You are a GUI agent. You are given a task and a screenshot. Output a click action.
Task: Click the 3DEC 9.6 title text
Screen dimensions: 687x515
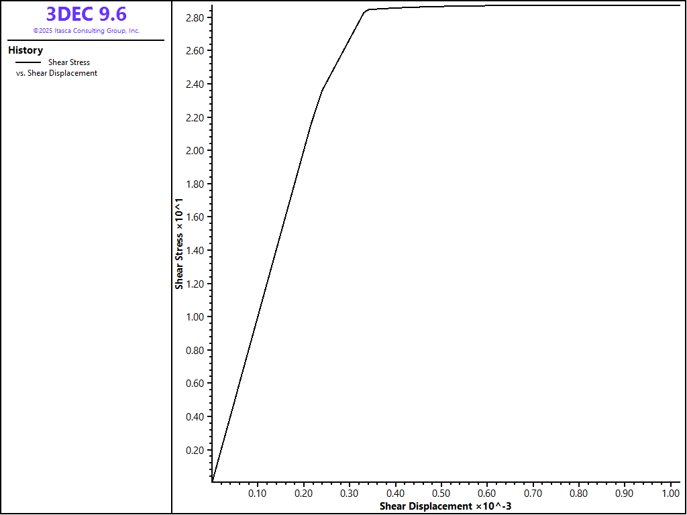[86, 14]
